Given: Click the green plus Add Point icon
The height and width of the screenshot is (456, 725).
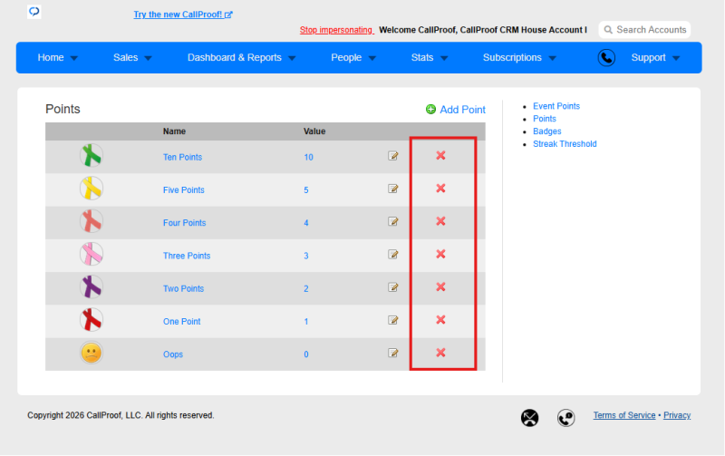Looking at the screenshot, I should pyautogui.click(x=430, y=109).
